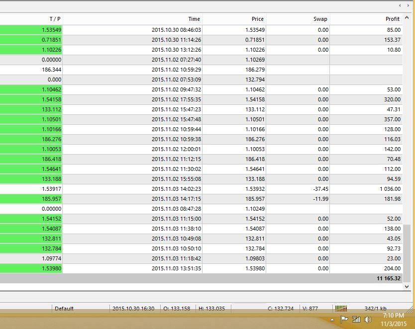Viewport: 415px width, 329px height.
Task: Click the scroll-left arrow at the window's top right
Action: 400,5
